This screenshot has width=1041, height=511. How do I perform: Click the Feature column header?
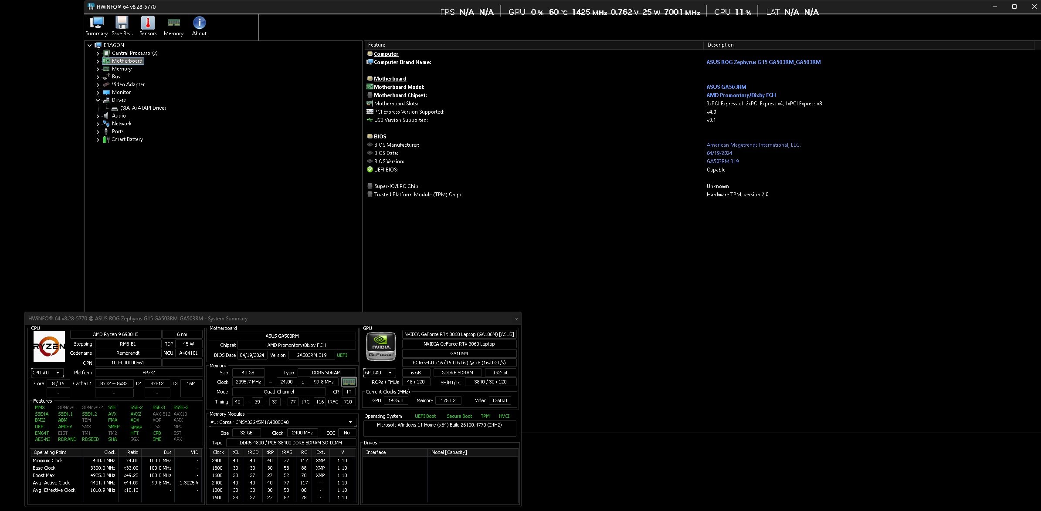(533, 45)
